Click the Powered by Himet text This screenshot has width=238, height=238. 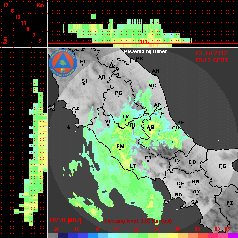coord(145,51)
